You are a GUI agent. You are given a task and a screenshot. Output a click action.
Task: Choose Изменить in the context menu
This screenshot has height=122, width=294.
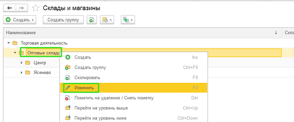point(134,88)
